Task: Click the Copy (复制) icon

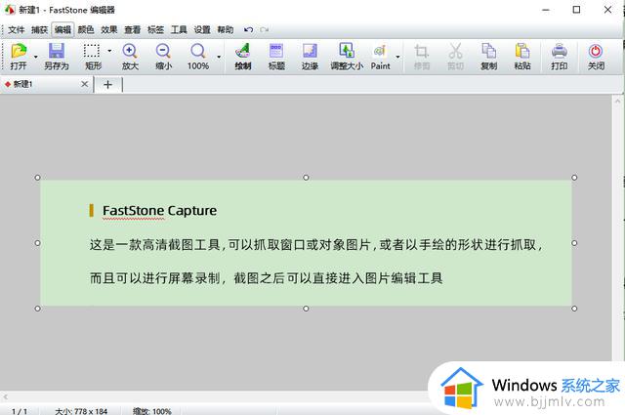Action: point(488,51)
